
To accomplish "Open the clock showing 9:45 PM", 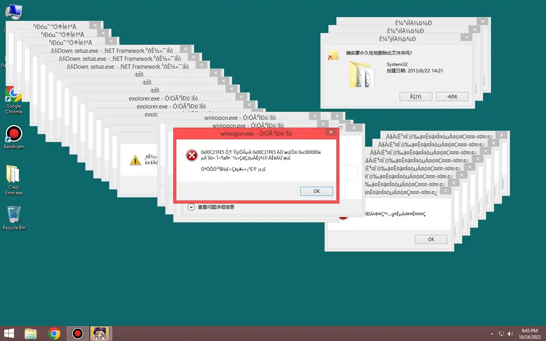I will click(529, 331).
